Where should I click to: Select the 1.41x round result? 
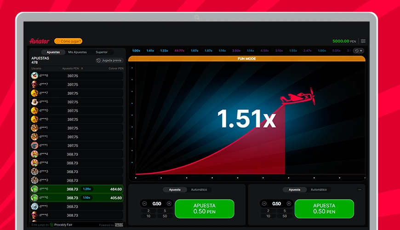(x=150, y=51)
